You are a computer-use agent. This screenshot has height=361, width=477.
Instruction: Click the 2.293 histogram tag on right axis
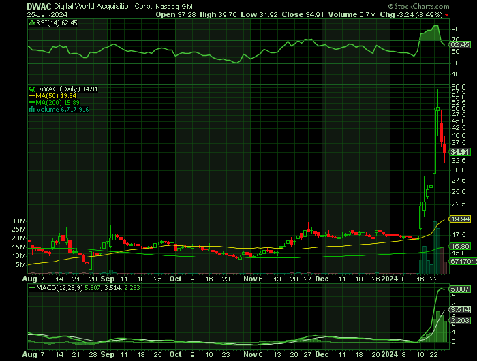click(460, 321)
